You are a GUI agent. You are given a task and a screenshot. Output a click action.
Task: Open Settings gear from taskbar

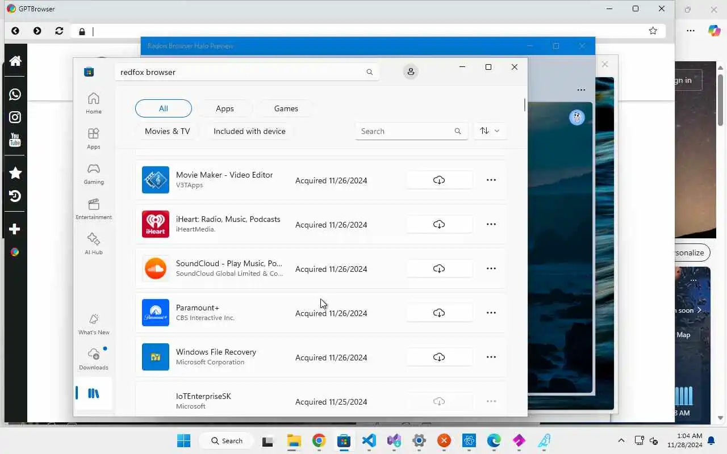pyautogui.click(x=419, y=440)
